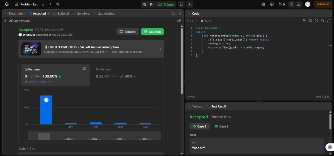
Task: Click Analyze Complexity link
Action: (x=38, y=82)
